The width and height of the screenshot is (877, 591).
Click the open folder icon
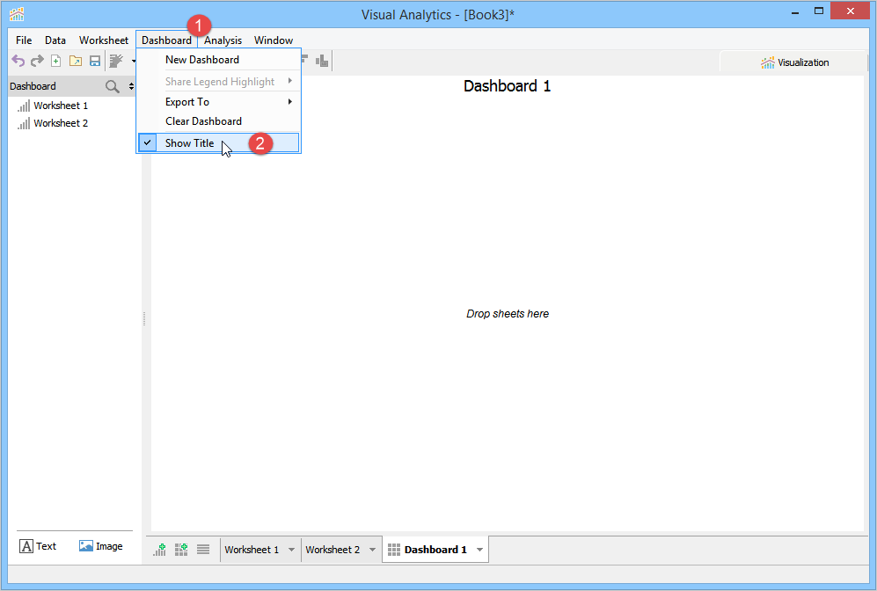76,61
